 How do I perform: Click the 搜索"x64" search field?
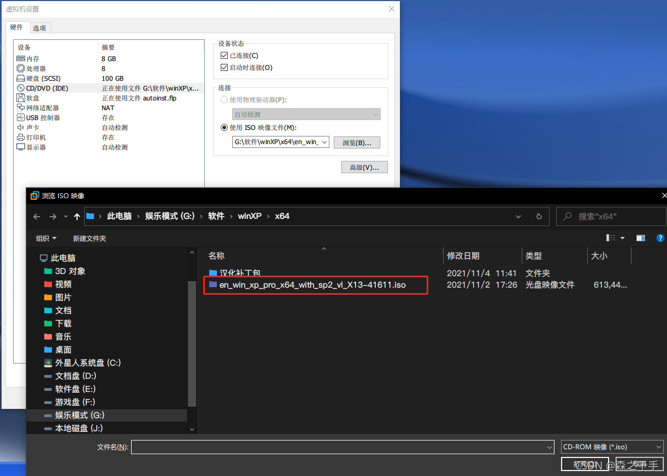tap(611, 216)
